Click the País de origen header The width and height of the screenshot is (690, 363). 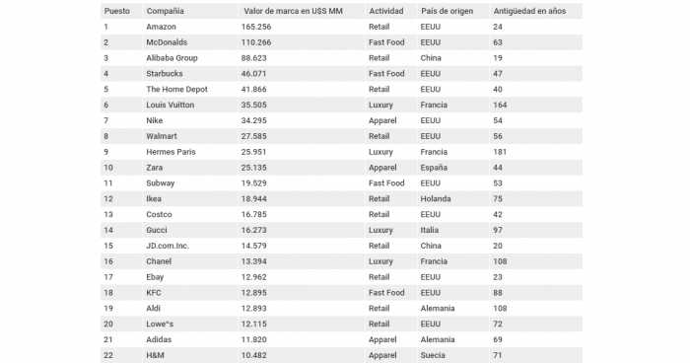(x=447, y=11)
